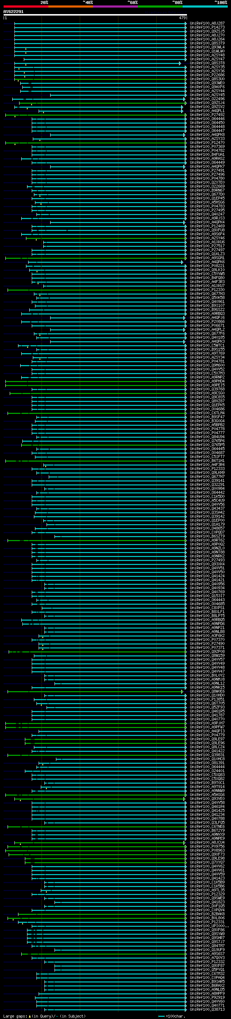The height and width of the screenshot is (1019, 231).
Task: Click the orange ~40% legend segment
Action: [71, 7]
